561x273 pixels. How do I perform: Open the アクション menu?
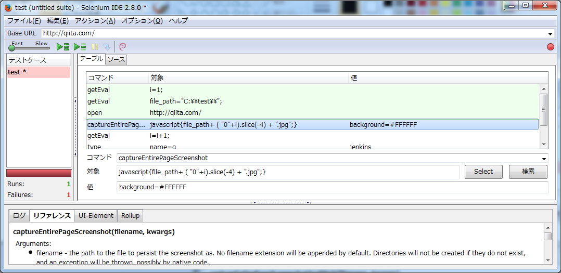pos(95,20)
